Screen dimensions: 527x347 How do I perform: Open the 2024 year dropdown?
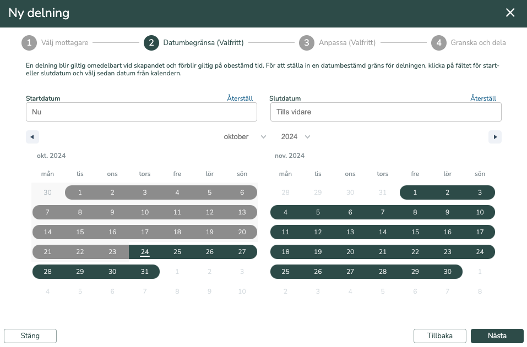[x=295, y=137]
